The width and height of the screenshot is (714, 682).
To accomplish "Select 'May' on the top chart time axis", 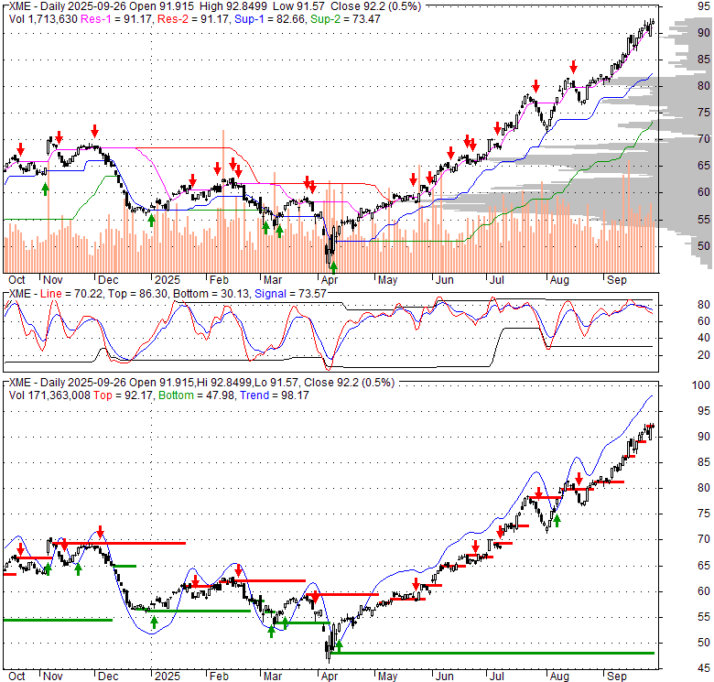I will point(387,280).
